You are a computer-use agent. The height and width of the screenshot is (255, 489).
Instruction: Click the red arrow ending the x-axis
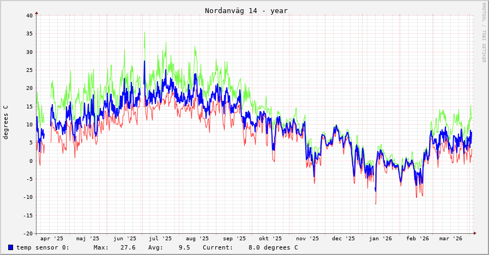click(475, 233)
